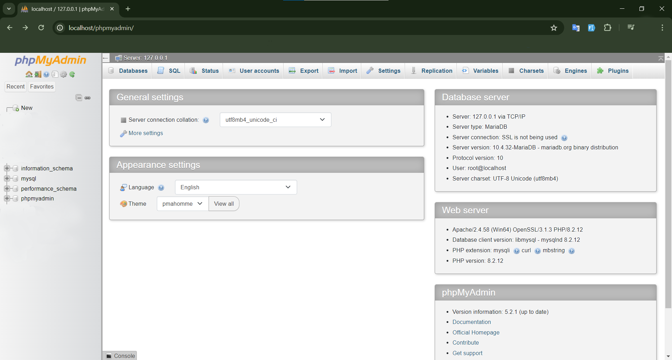Log out using the exit door icon
The height and width of the screenshot is (360, 672).
tap(38, 74)
